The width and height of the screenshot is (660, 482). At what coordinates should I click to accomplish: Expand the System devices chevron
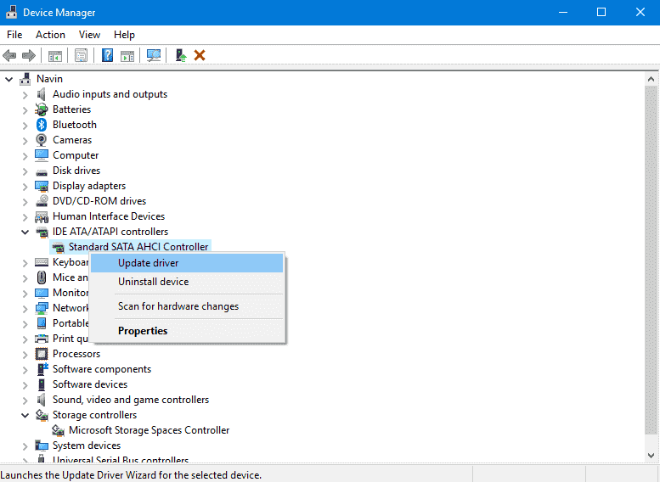pyautogui.click(x=25, y=446)
